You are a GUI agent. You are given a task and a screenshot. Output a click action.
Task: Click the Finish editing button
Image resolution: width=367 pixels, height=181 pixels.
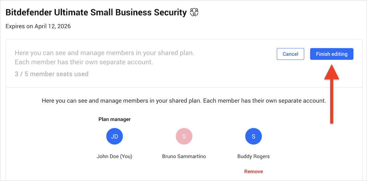click(332, 54)
